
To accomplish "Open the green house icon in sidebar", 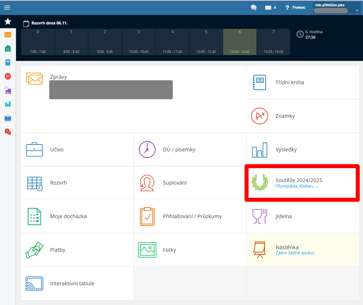I will [8, 49].
